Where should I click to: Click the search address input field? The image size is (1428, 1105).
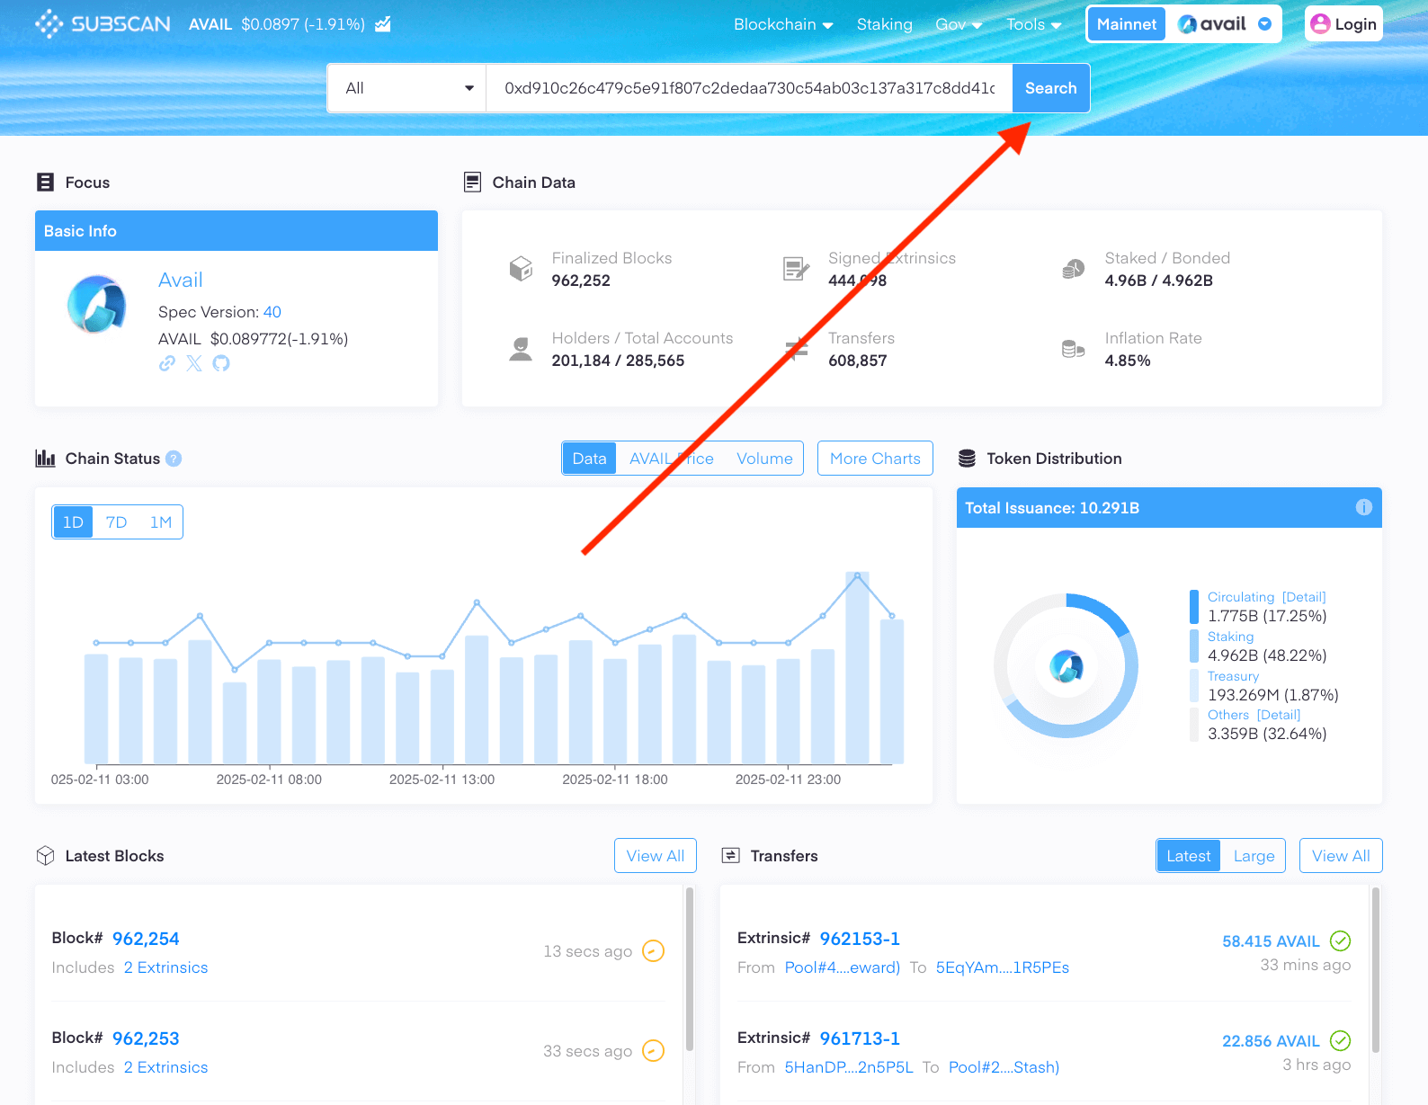[748, 88]
